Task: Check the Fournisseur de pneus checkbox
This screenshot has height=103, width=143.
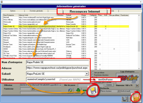Action: coord(93,75)
